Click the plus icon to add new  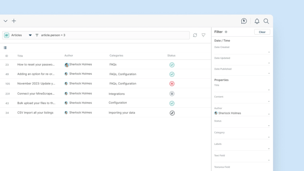click(14, 21)
